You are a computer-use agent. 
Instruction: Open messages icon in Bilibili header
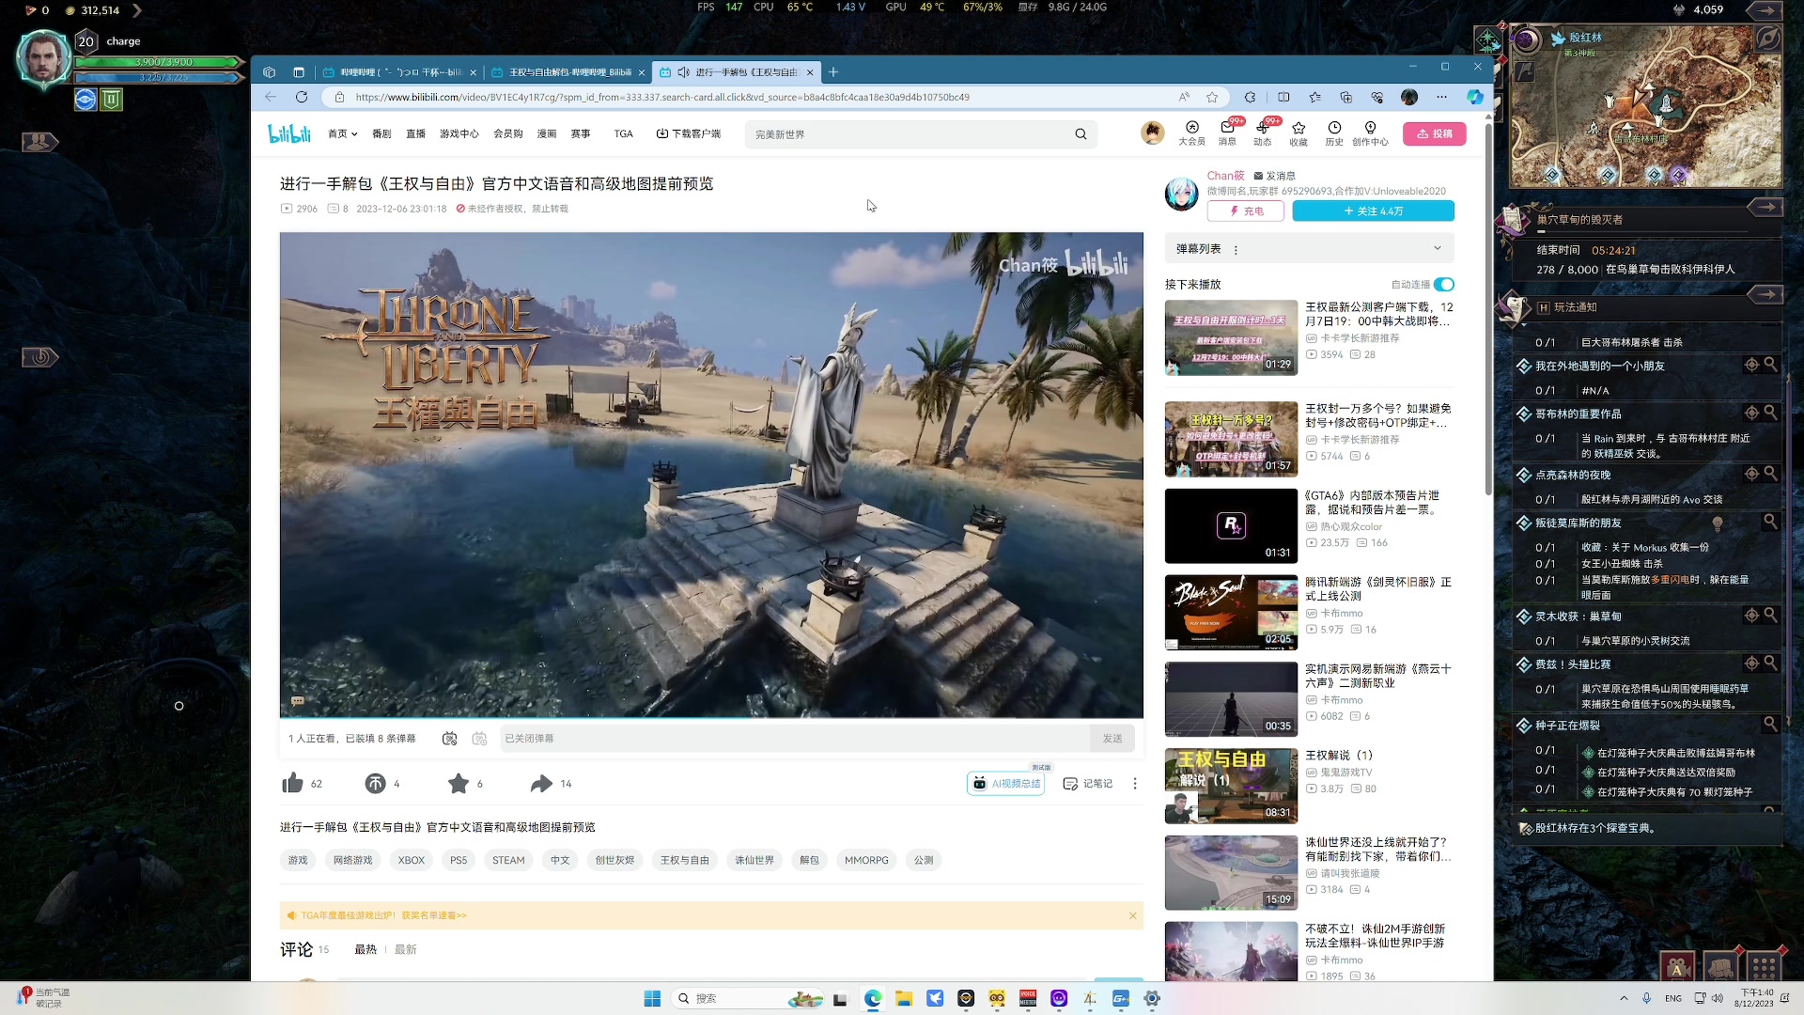pyautogui.click(x=1227, y=128)
